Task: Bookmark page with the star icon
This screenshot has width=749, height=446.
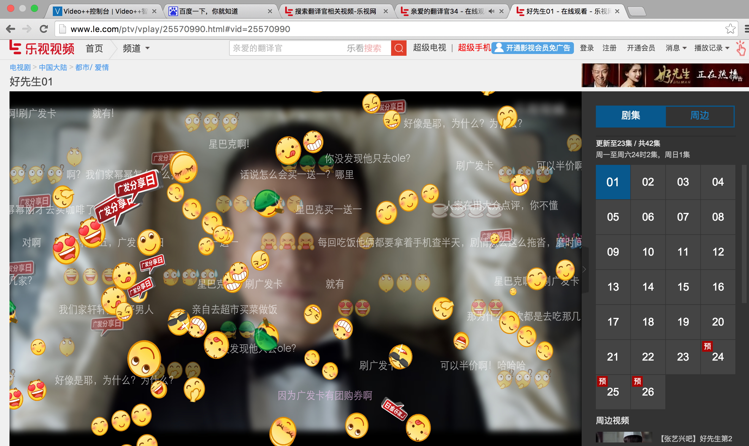Action: pos(730,29)
